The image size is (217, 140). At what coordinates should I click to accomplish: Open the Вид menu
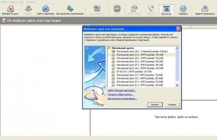[x=21, y=2]
